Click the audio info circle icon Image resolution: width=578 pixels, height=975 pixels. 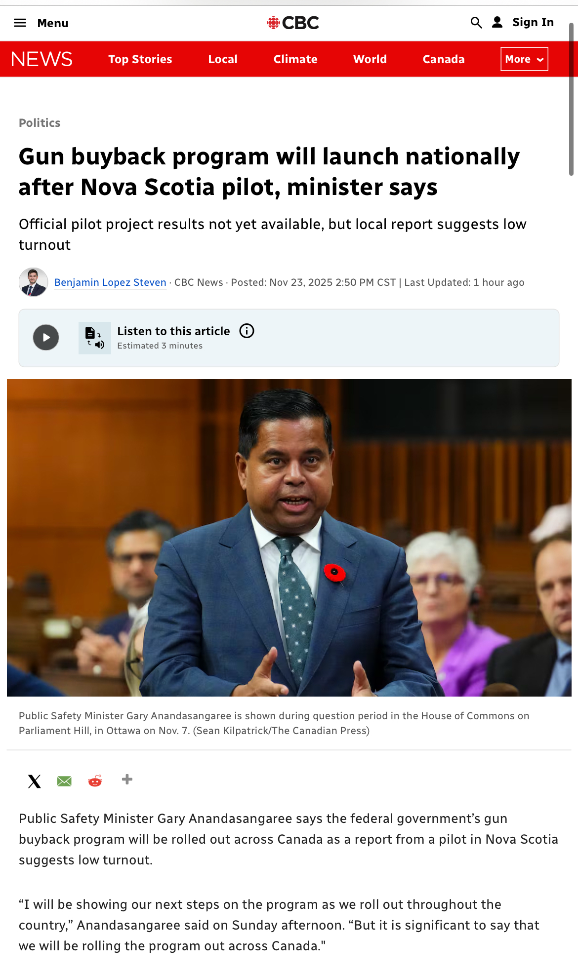247,331
